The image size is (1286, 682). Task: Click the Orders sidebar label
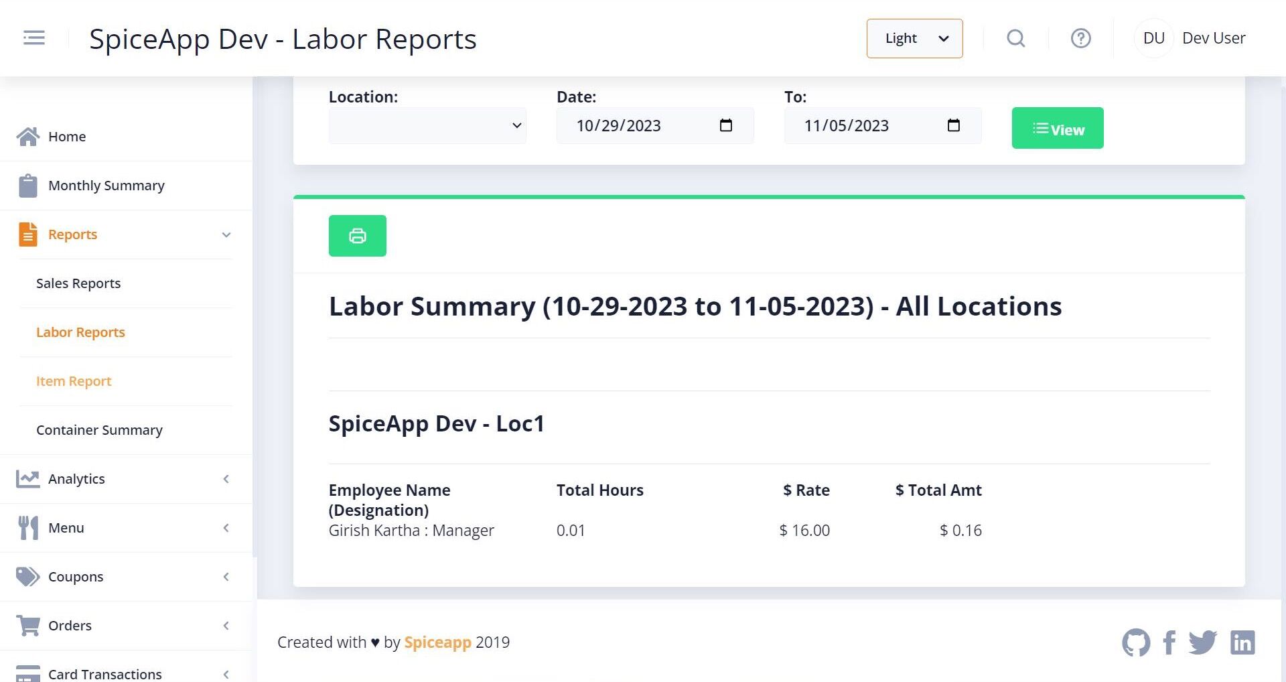point(70,626)
